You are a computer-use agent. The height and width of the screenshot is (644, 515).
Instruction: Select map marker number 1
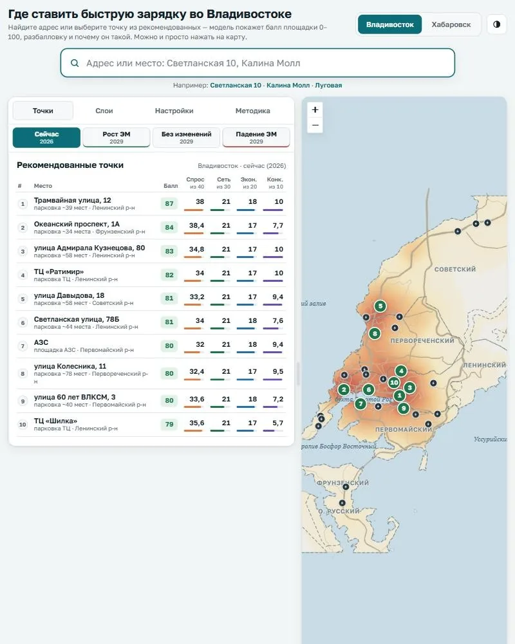pyautogui.click(x=399, y=396)
